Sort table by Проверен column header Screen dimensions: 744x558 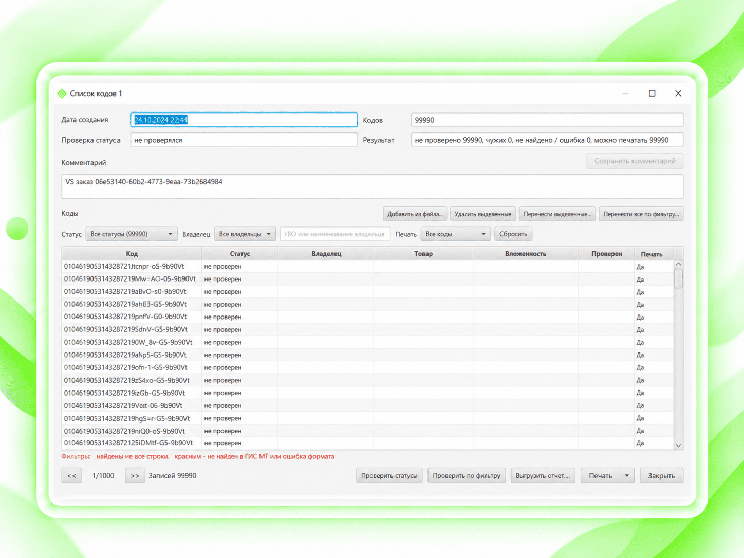tap(606, 254)
